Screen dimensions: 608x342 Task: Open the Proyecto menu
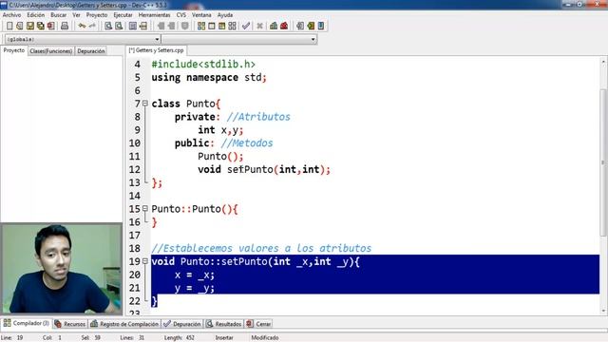(97, 15)
